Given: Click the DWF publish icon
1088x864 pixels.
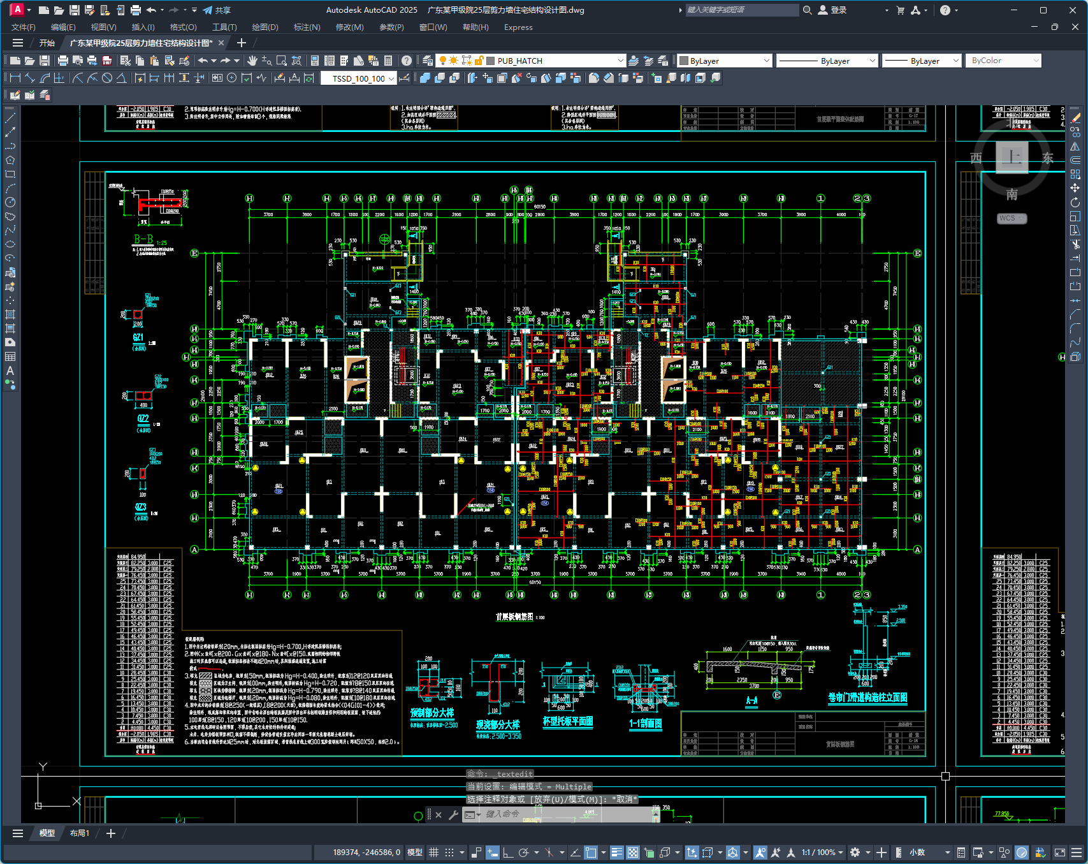Looking at the screenshot, I should coord(107,61).
